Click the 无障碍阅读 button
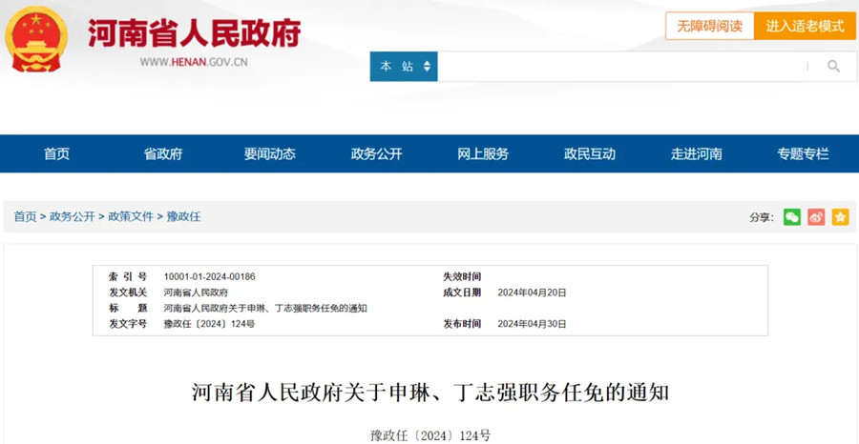 tap(709, 27)
